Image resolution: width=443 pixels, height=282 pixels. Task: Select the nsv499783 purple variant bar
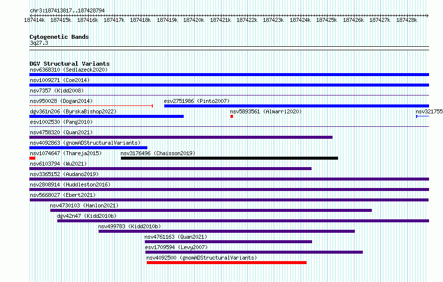(x=226, y=231)
